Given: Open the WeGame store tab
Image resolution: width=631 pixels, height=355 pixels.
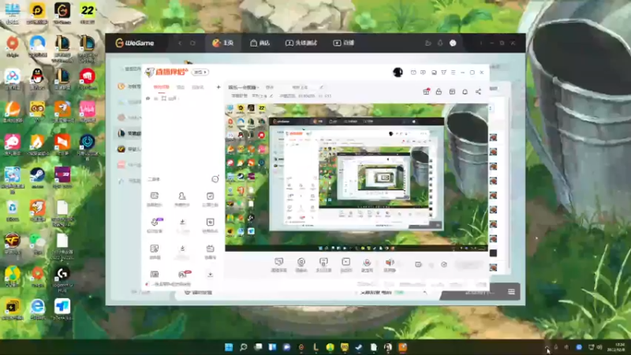Looking at the screenshot, I should pyautogui.click(x=260, y=43).
